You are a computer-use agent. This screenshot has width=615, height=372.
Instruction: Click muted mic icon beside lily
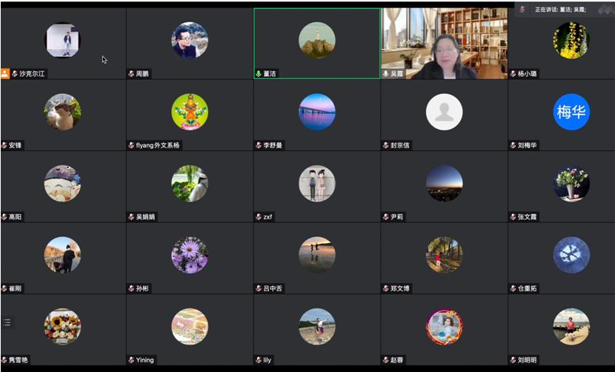point(259,360)
